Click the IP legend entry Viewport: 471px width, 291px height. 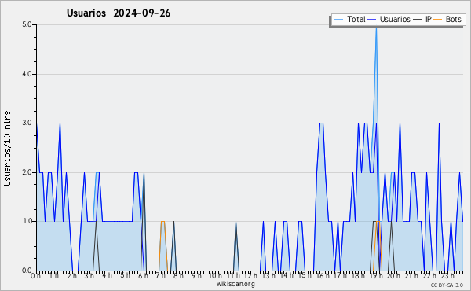coord(422,19)
